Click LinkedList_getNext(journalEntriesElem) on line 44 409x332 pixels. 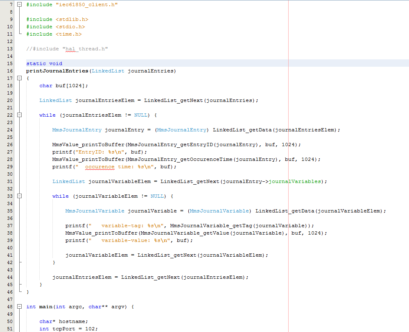(183, 277)
